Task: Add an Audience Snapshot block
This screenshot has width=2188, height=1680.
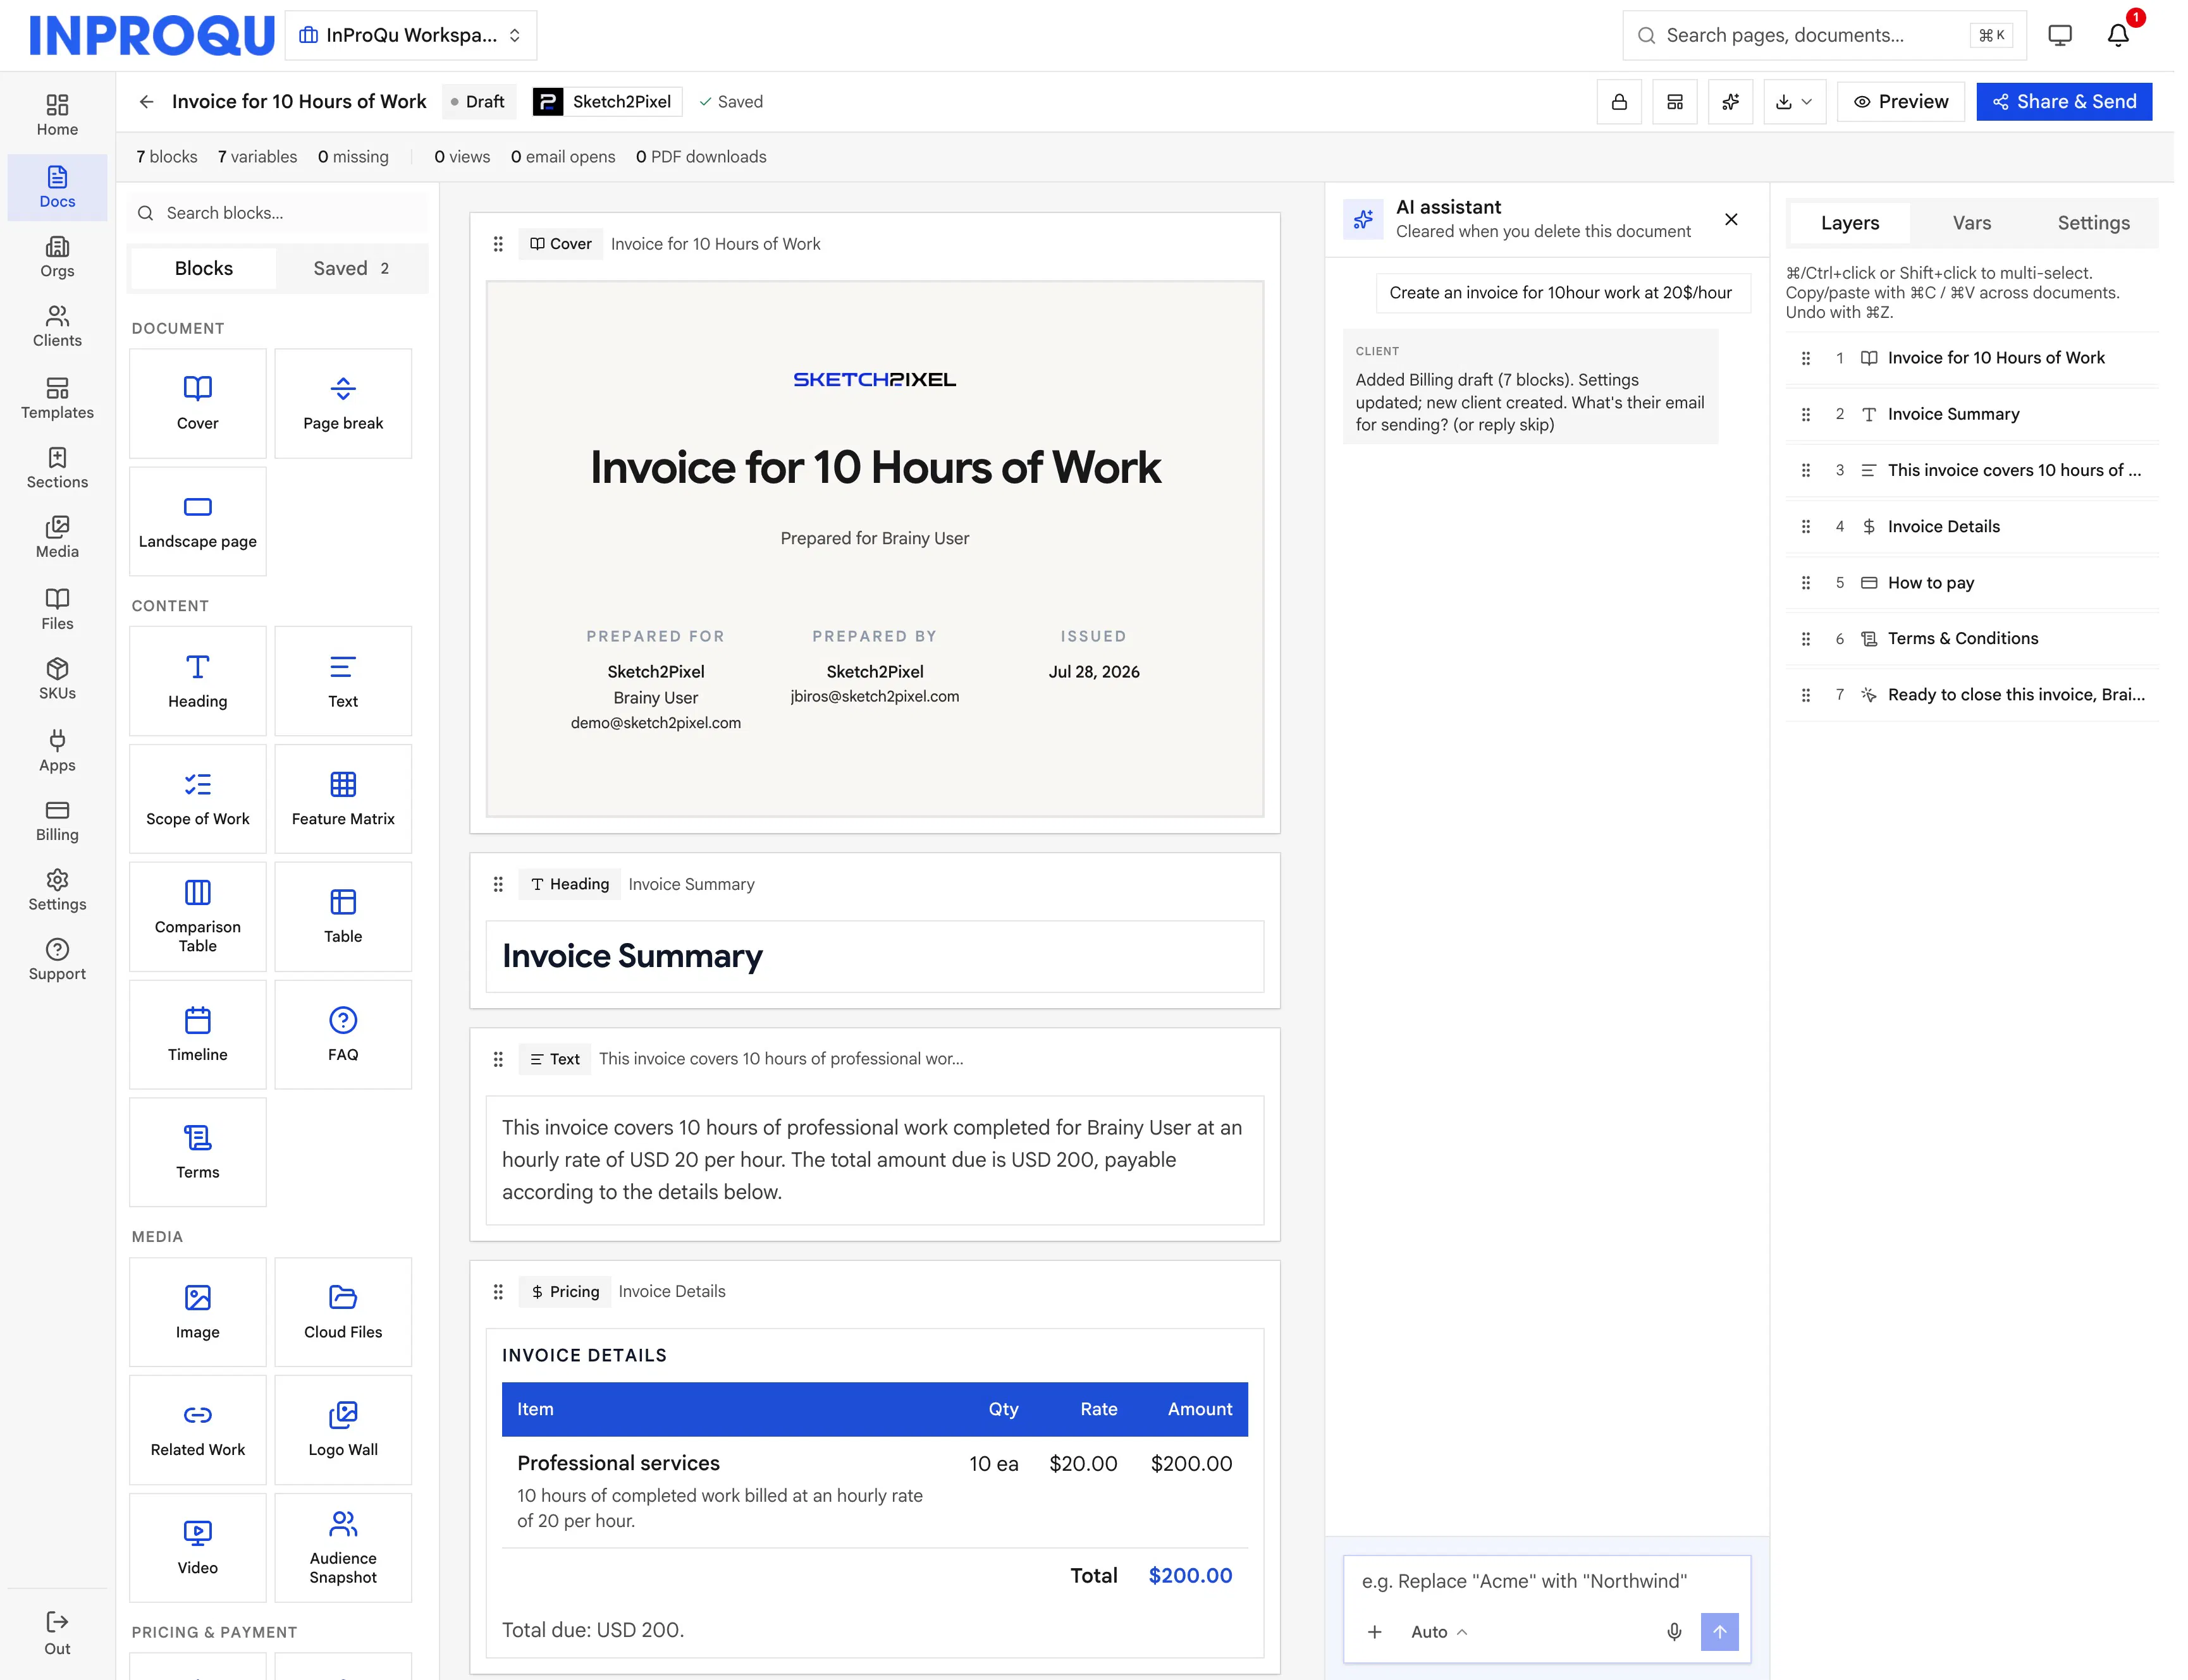Action: coord(343,1548)
